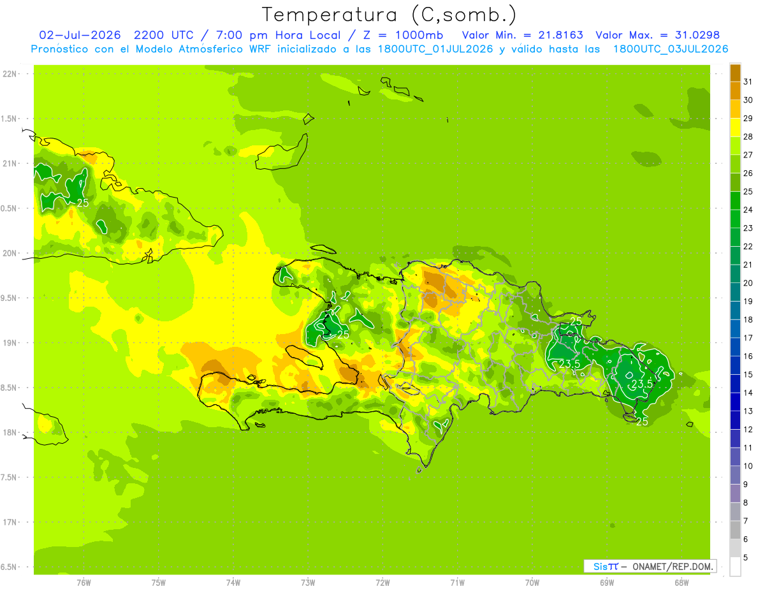This screenshot has width=765, height=591.
Task: Pick the legend swatch between 29 and 30
Action: [x=735, y=109]
